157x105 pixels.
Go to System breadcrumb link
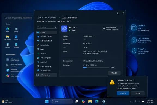40,17
